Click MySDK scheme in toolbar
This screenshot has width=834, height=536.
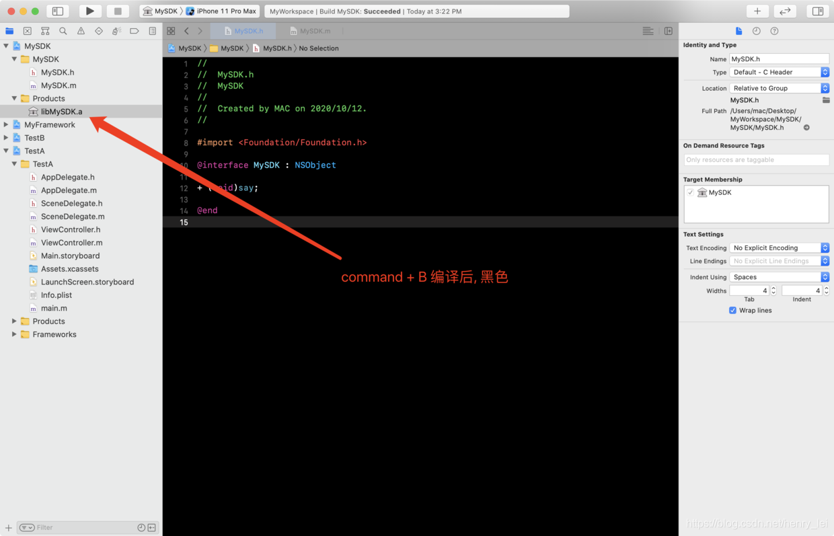pos(160,11)
